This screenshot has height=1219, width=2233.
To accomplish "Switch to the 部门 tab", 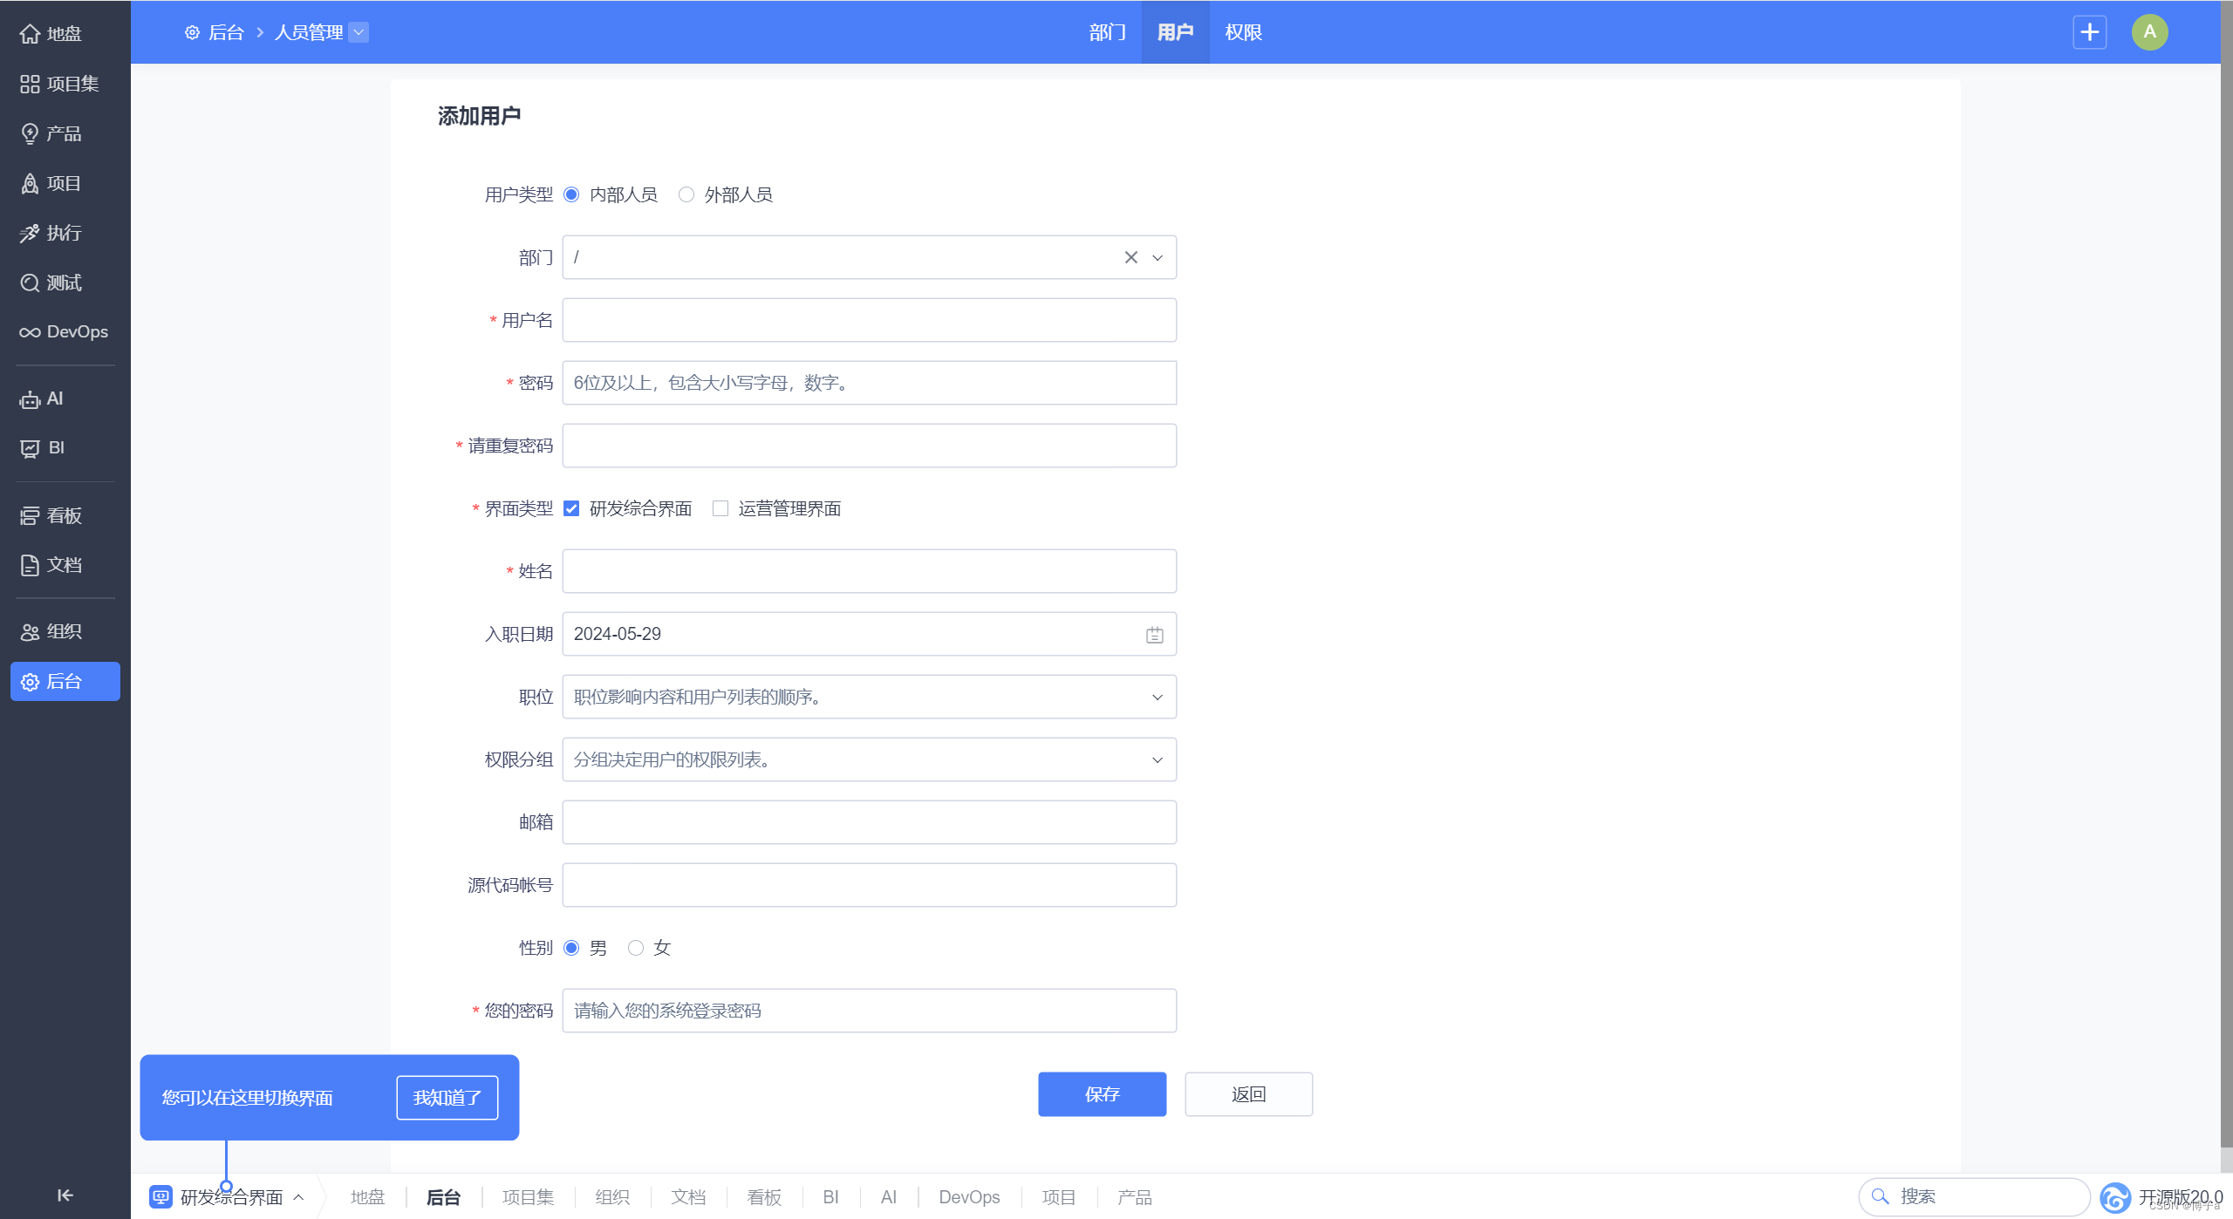I will point(1107,32).
